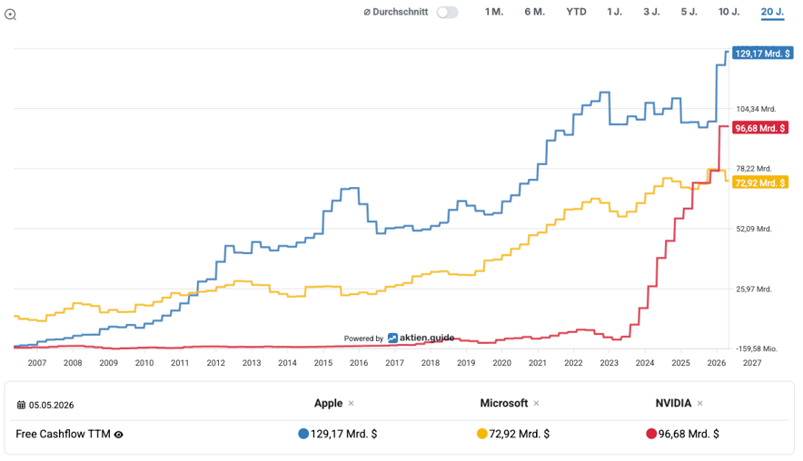Click Apple's 129,17 Mrd. $ table value
Viewport: 803px width, 461px height.
[x=343, y=434]
